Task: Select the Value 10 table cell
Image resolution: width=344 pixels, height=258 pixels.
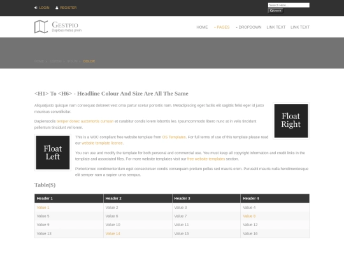Action: pos(138,225)
